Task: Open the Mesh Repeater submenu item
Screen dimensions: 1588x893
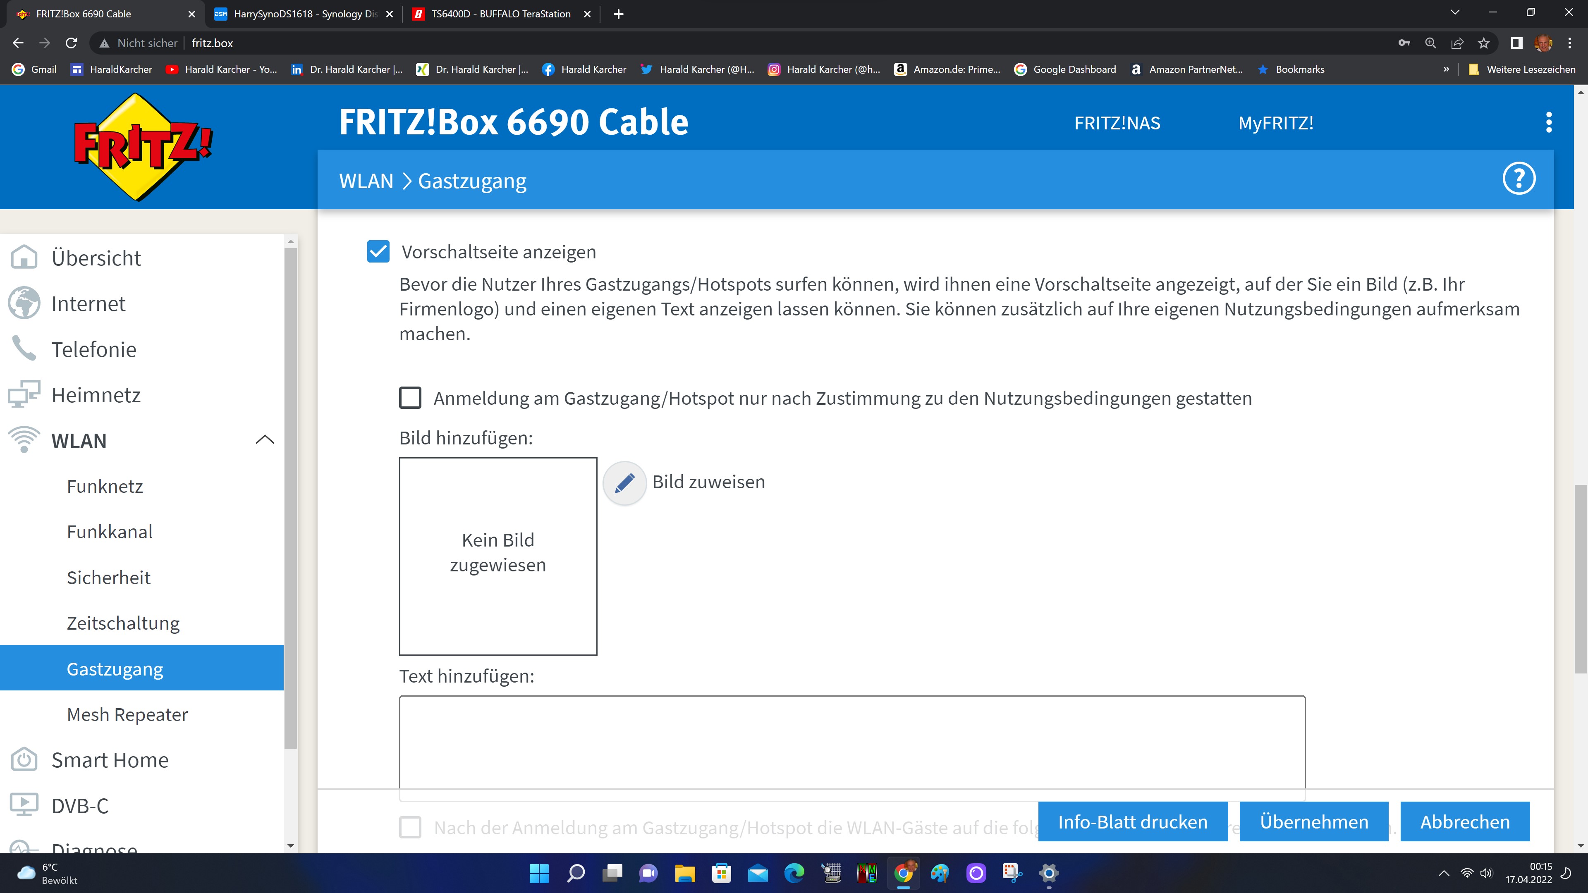Action: tap(127, 714)
